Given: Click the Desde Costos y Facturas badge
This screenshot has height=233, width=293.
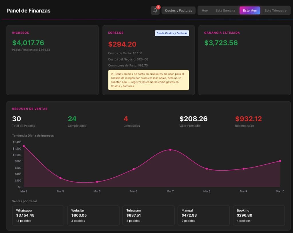Looking at the screenshot, I should click(x=171, y=33).
